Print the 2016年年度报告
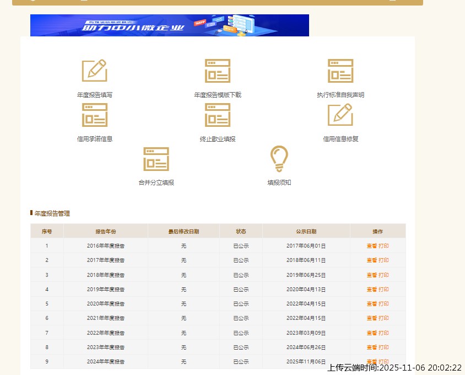The image size is (465, 375). (x=383, y=246)
